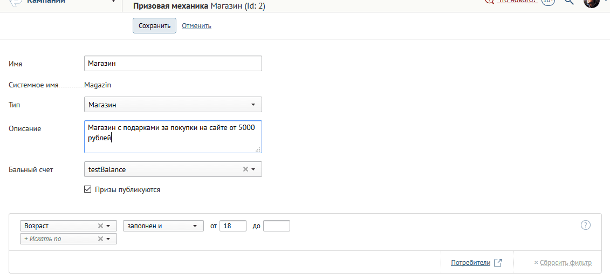Click the search magnifier icon in header
The image size is (610, 280).
pos(569,2)
